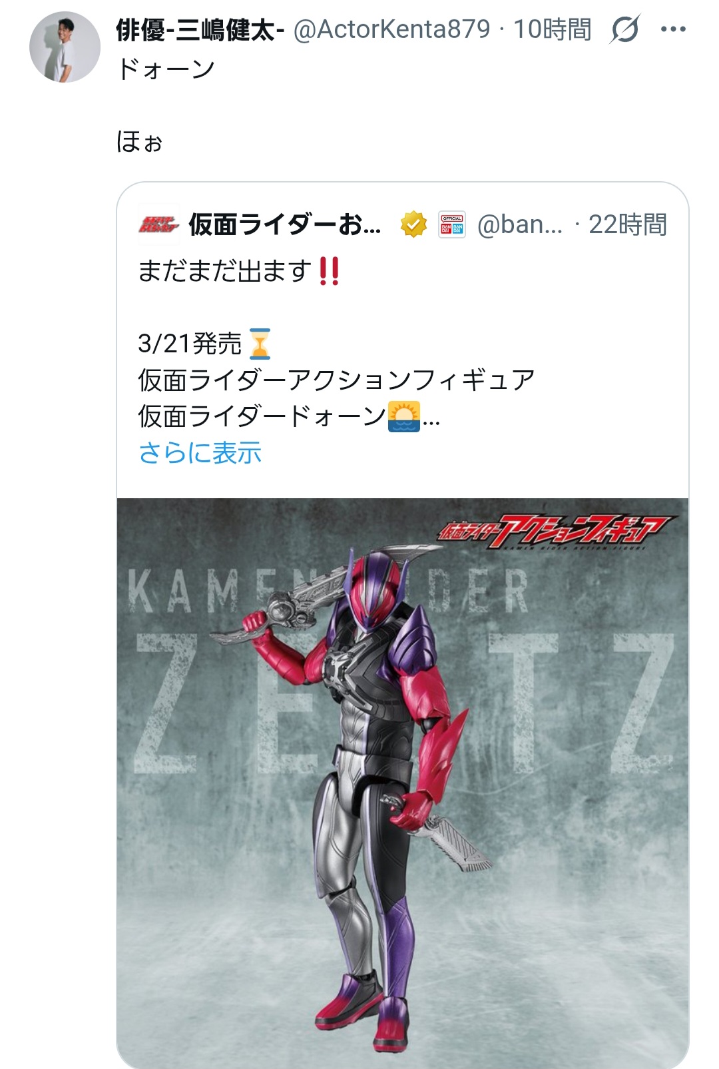719x1069 pixels.
Task: Open quoted tweet text まだまだ出ます
Action: coord(224,271)
